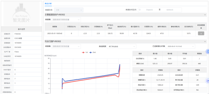Click the device tag FV60302 in basic info
This screenshot has width=209, height=94.
click(18, 34)
